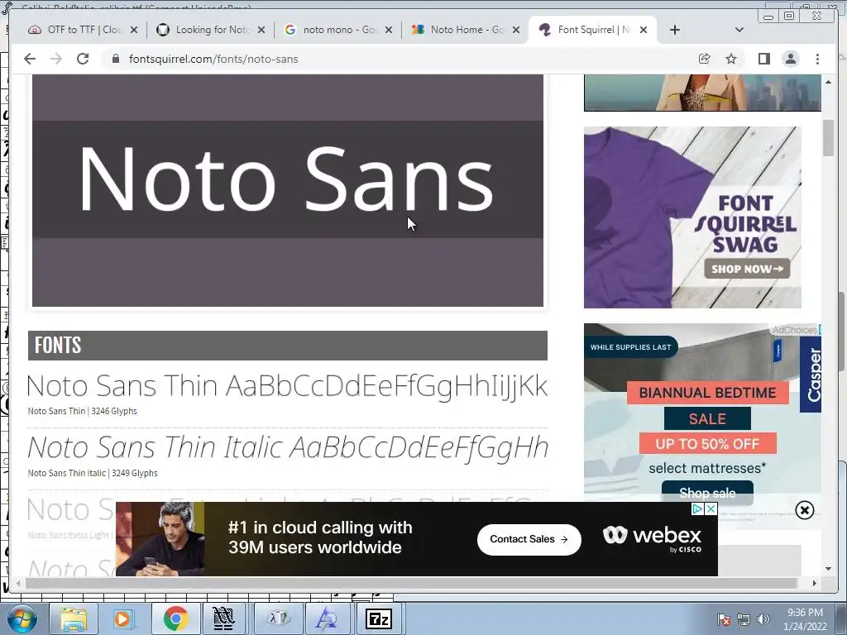Click the scroll down arrow of the page
Image resolution: width=847 pixels, height=635 pixels.
click(x=828, y=569)
